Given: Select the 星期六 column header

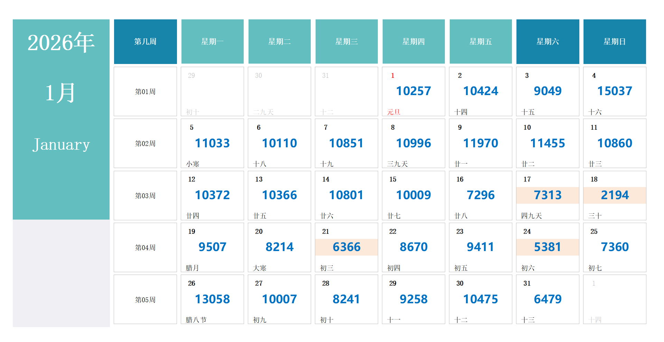Looking at the screenshot, I should [x=548, y=41].
